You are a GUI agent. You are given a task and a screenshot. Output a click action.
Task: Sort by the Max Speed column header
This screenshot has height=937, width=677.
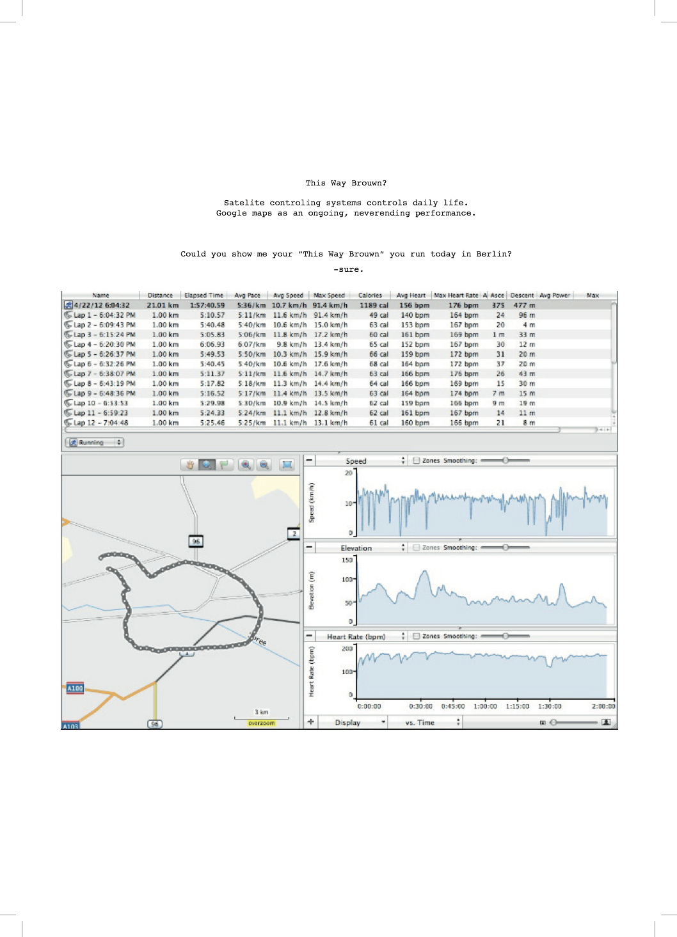click(329, 295)
